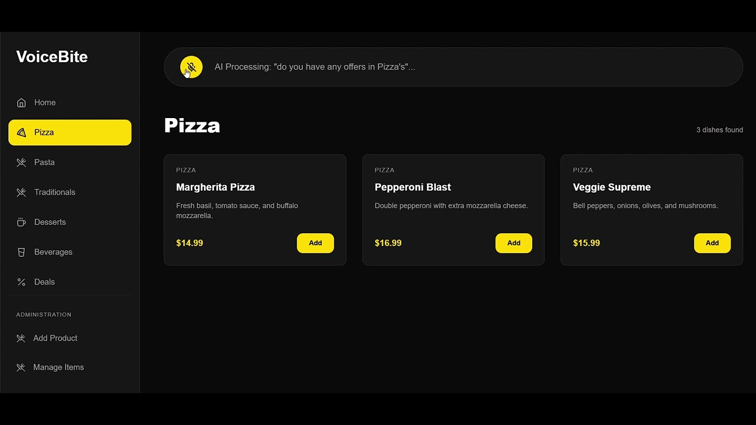
Task: Add Veggie Supreme to the order
Action: tap(712, 243)
